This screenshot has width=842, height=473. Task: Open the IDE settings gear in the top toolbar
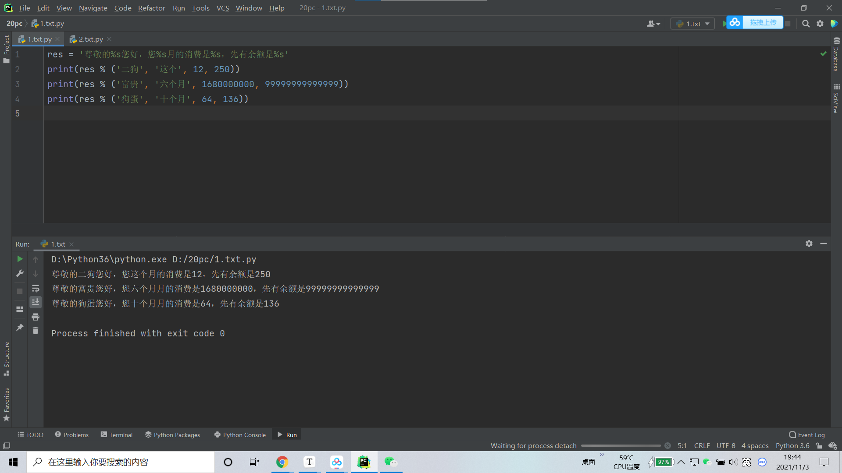tap(820, 24)
